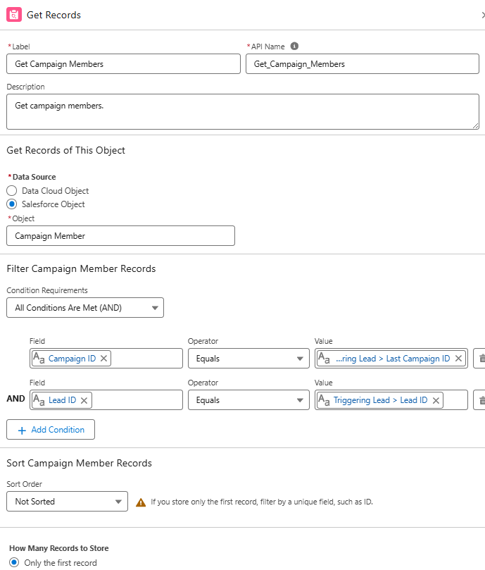Click the Add Condition button
485x570 pixels.
pos(50,430)
